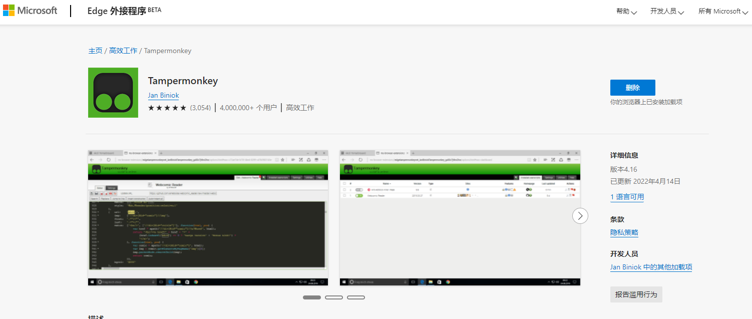The width and height of the screenshot is (752, 319).
Task: Open the 帮助 dropdown menu
Action: coord(626,11)
